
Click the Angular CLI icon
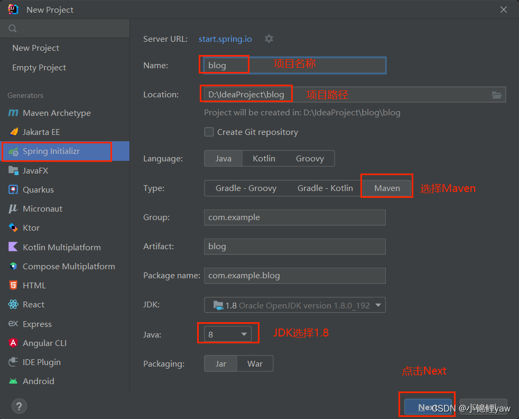(13, 343)
